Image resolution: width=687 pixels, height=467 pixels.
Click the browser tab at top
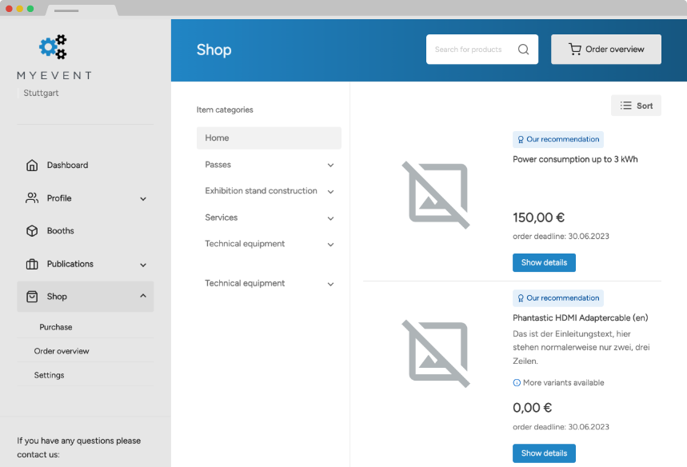82,10
